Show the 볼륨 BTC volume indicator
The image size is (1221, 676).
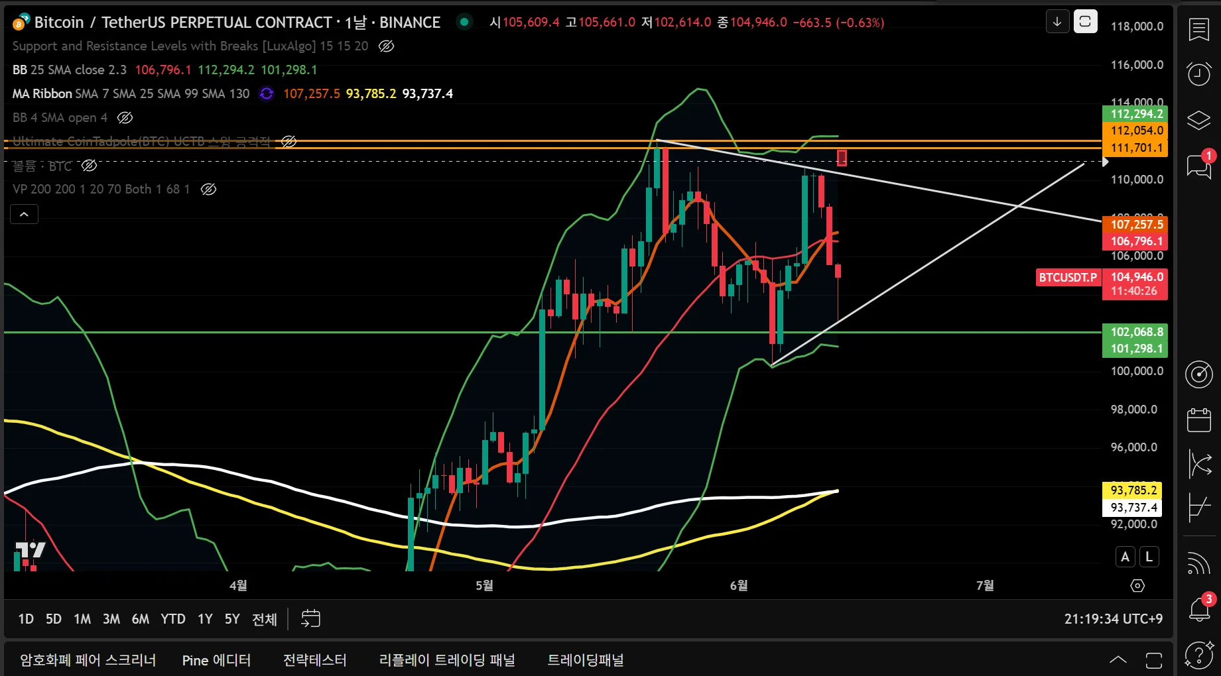[89, 166]
